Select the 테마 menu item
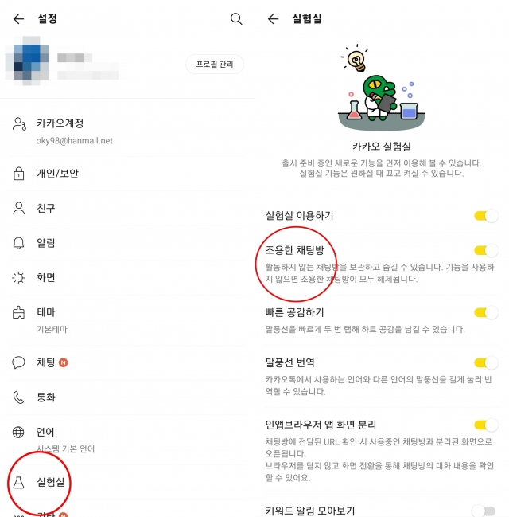 (127, 319)
